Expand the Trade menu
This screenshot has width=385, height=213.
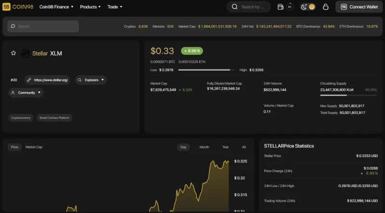pos(115,7)
